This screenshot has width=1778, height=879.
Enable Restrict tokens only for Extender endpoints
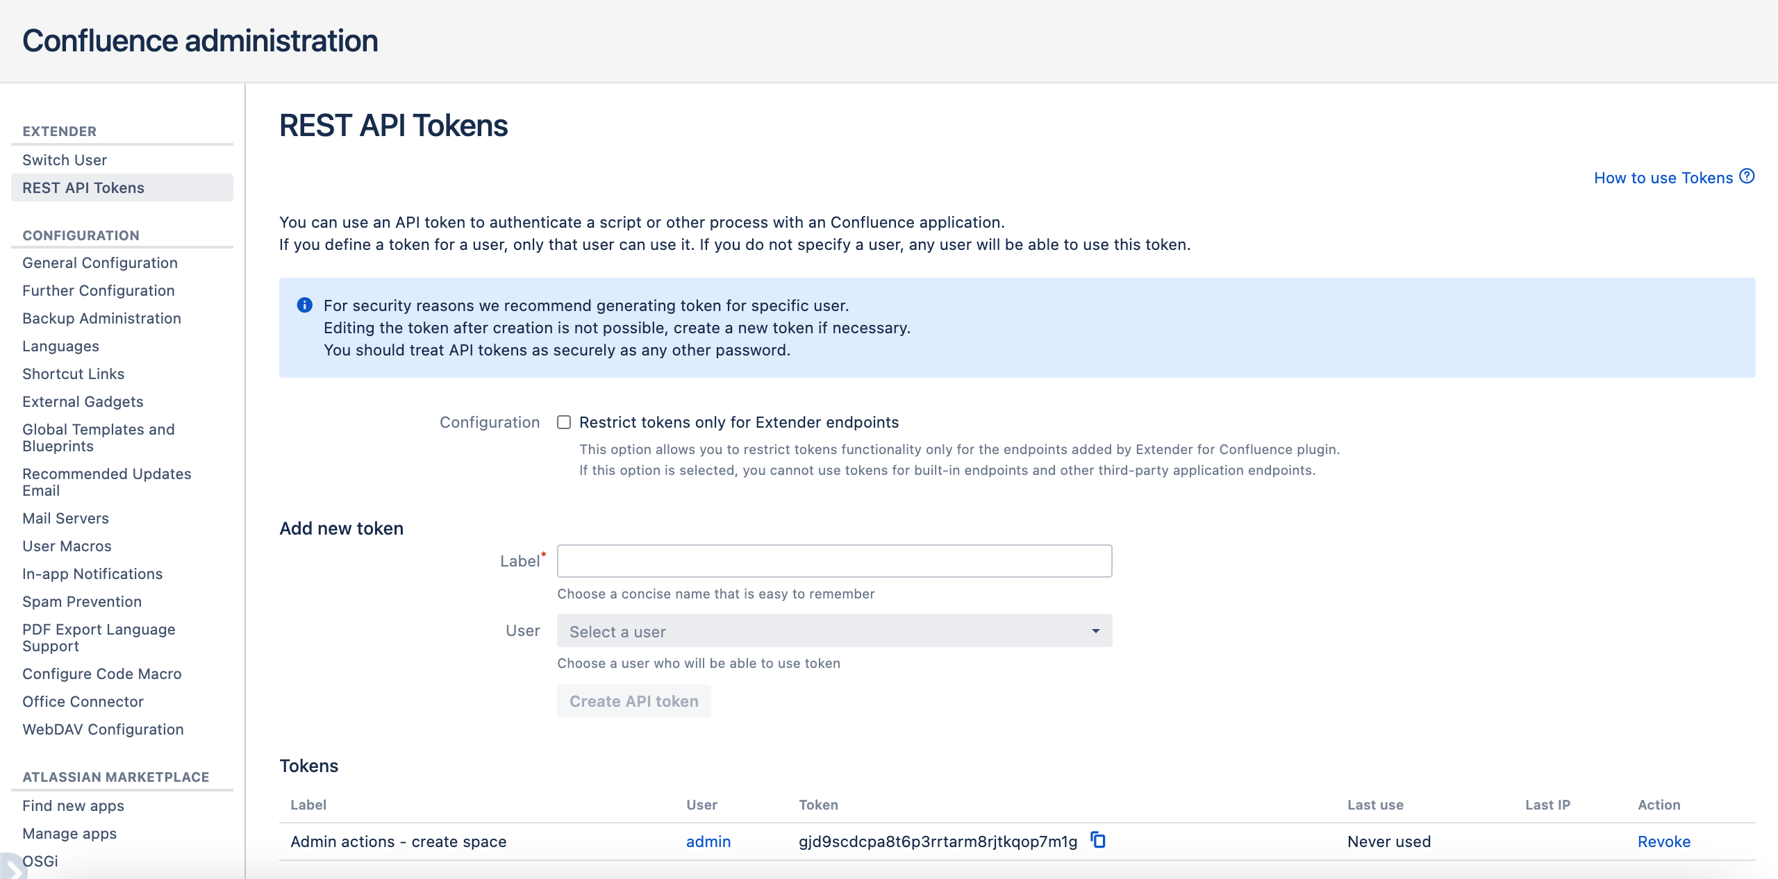coord(564,422)
